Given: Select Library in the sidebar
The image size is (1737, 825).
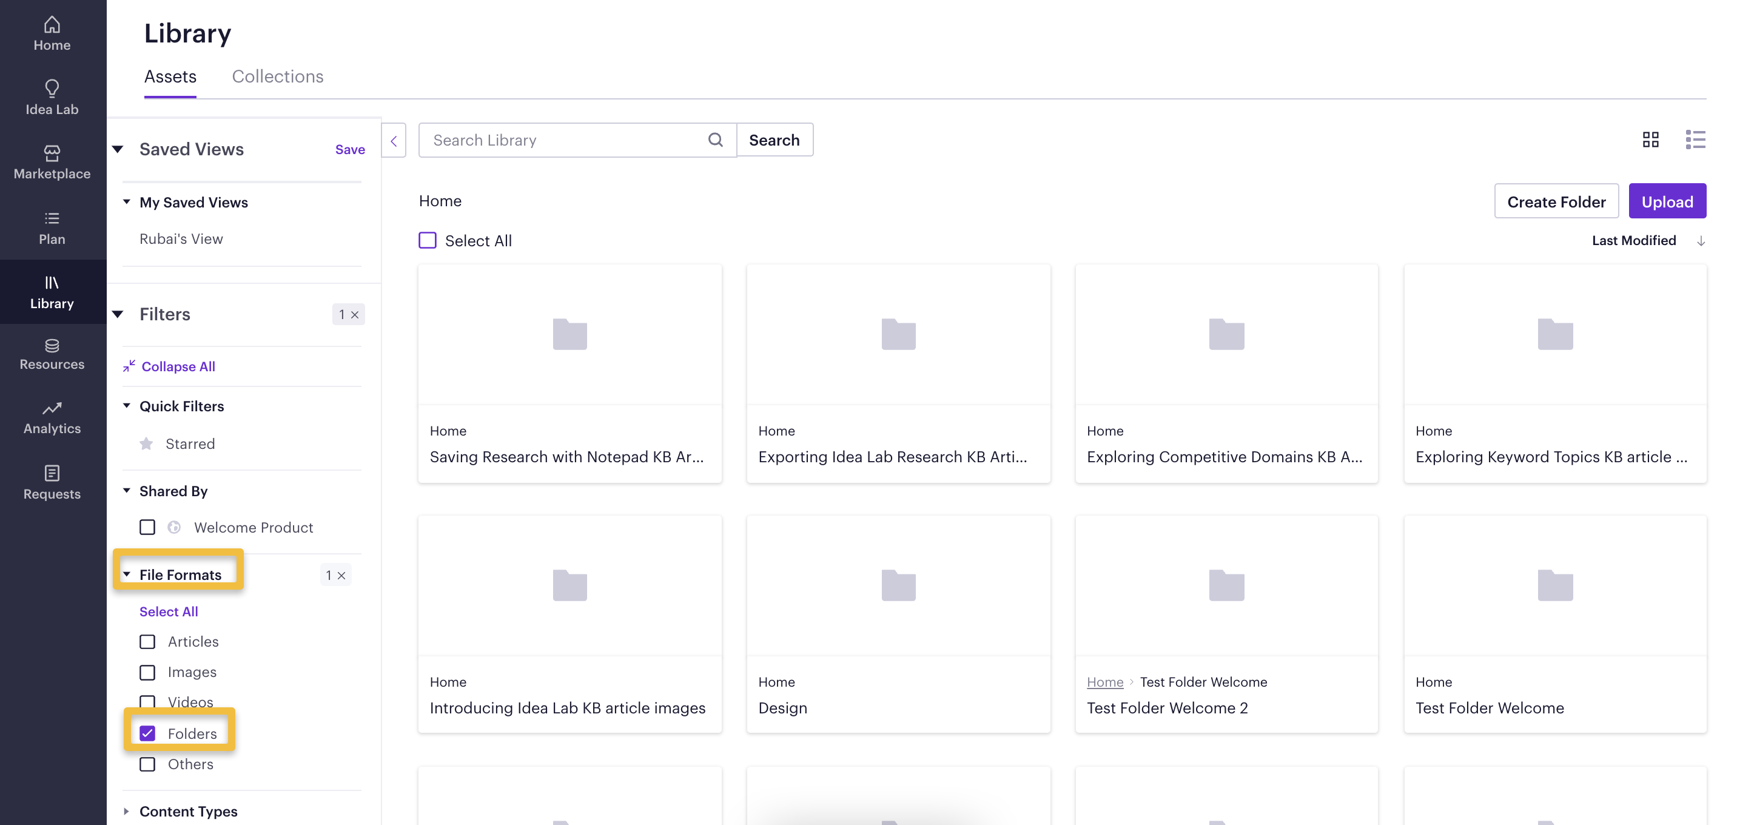Looking at the screenshot, I should pos(52,292).
